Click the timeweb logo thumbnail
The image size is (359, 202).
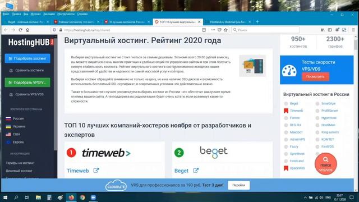(106, 153)
